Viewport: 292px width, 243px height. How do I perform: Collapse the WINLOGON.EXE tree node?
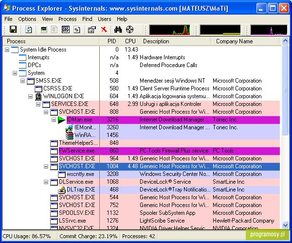[30, 96]
